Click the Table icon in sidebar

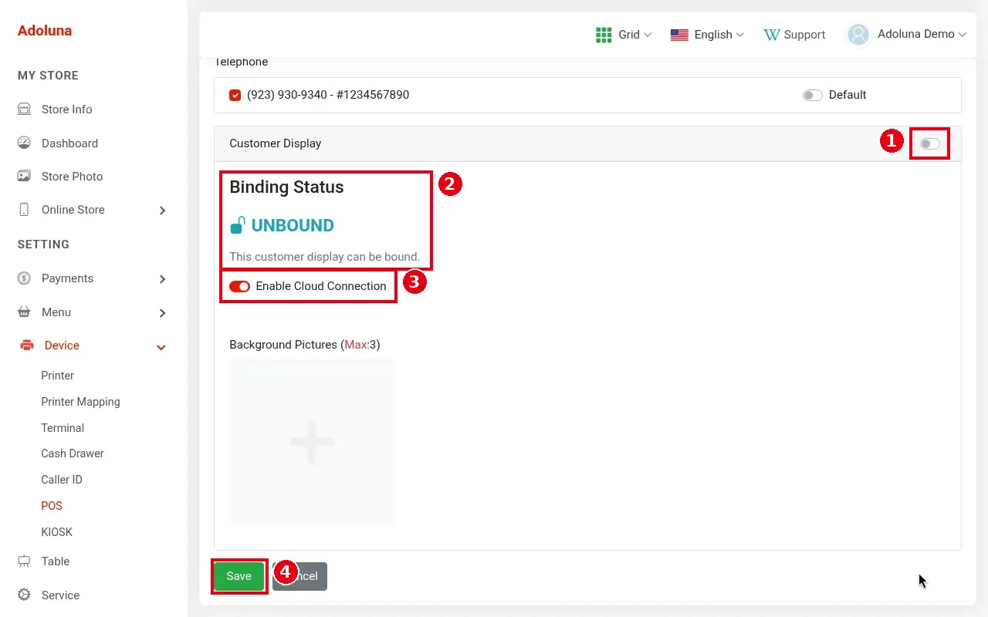point(24,561)
